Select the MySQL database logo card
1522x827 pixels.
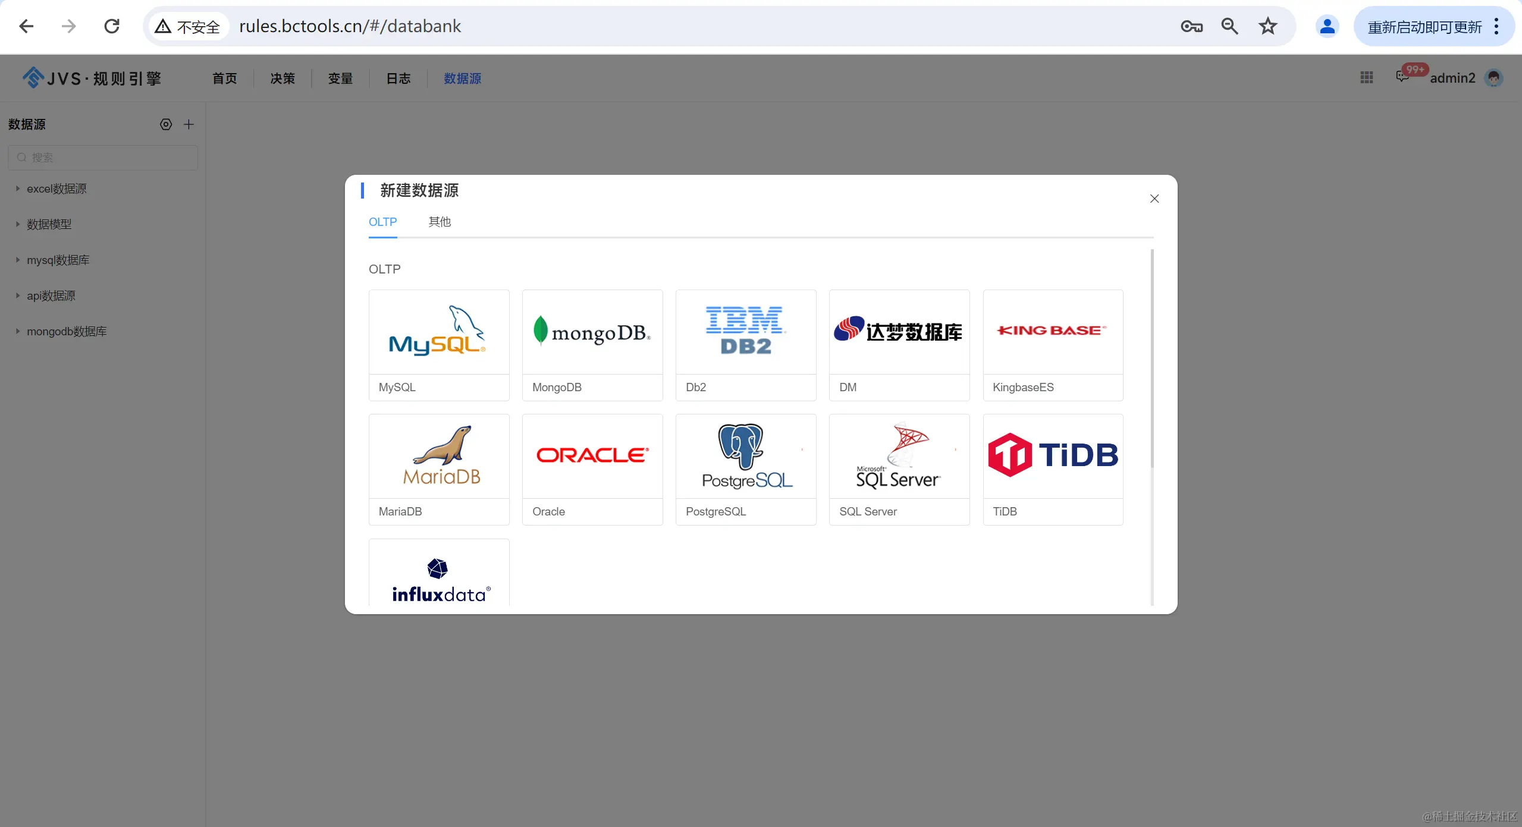pos(438,332)
